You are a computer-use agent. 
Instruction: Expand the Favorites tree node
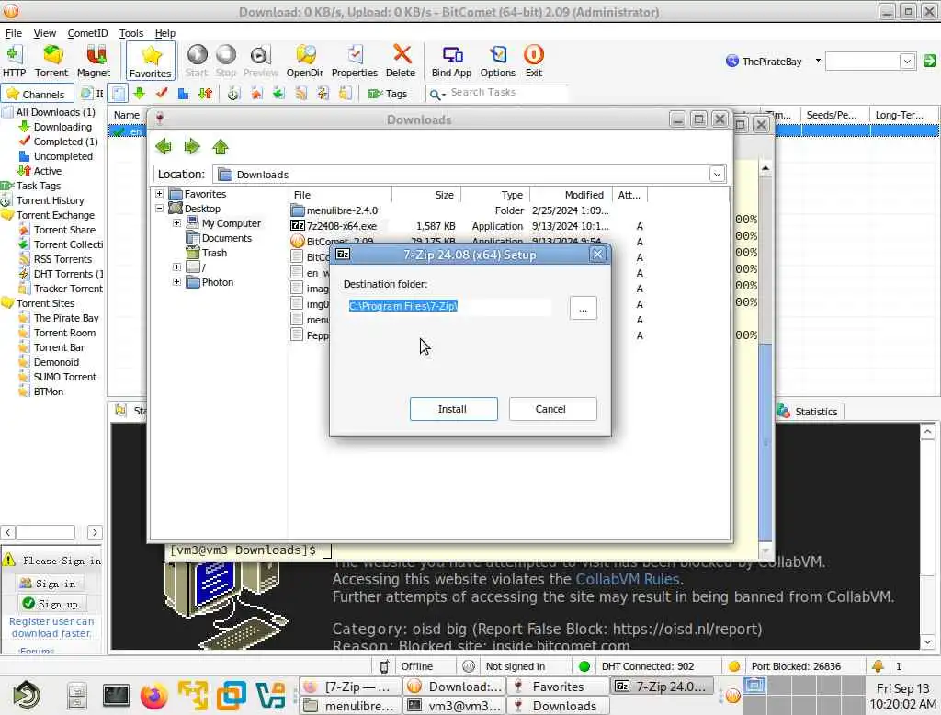click(159, 194)
